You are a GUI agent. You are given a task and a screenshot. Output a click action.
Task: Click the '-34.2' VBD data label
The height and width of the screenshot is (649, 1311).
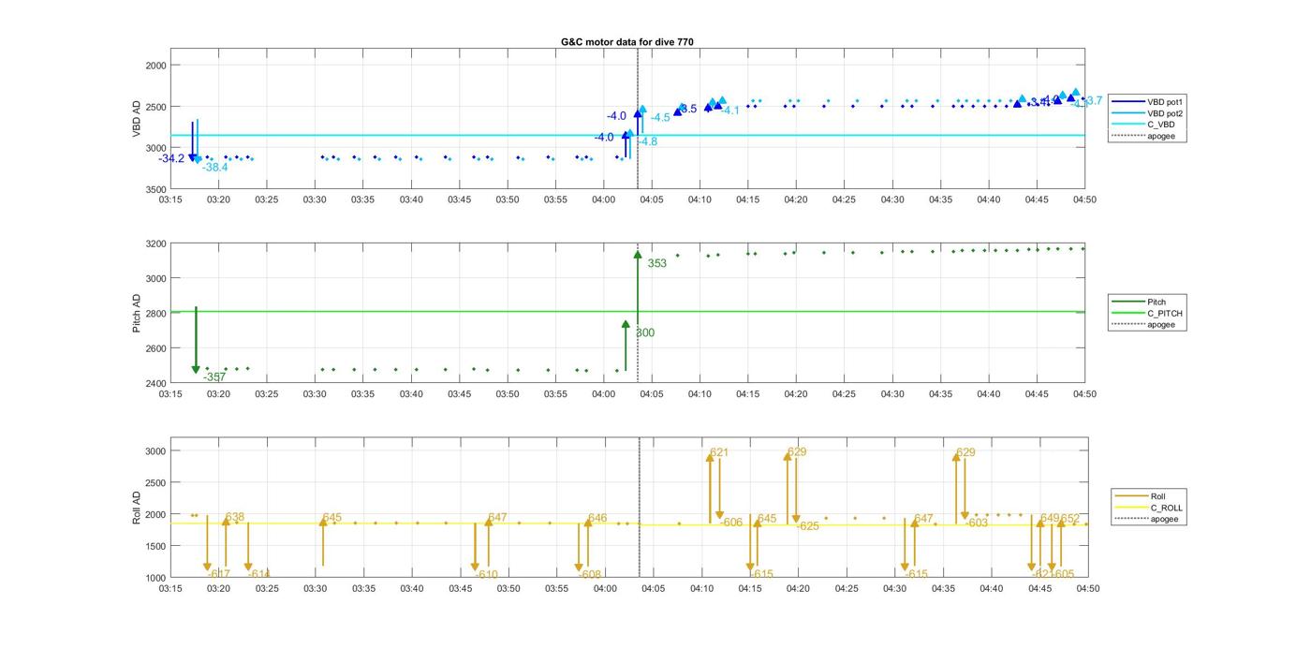click(x=171, y=158)
